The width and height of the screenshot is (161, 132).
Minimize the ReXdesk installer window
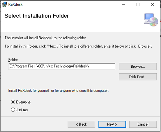(x=123, y=5)
